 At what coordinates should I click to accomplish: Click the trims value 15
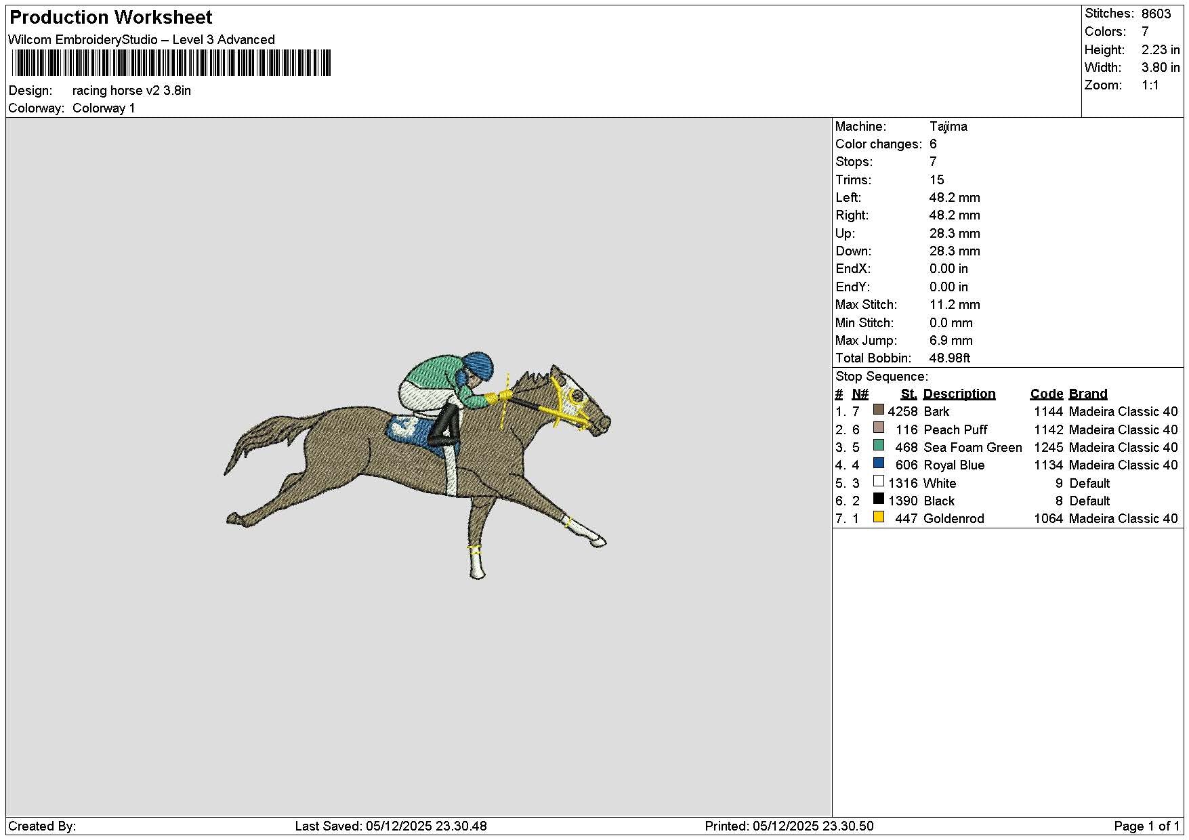coord(936,180)
